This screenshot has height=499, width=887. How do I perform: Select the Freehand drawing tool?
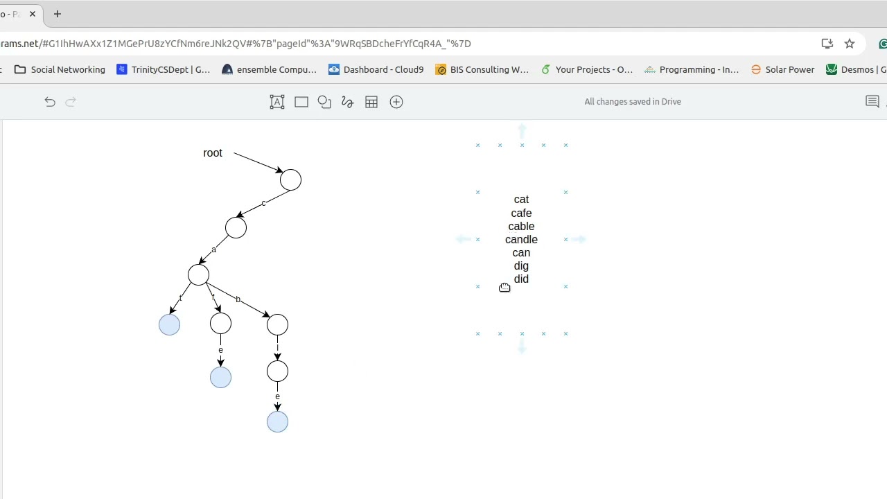348,102
